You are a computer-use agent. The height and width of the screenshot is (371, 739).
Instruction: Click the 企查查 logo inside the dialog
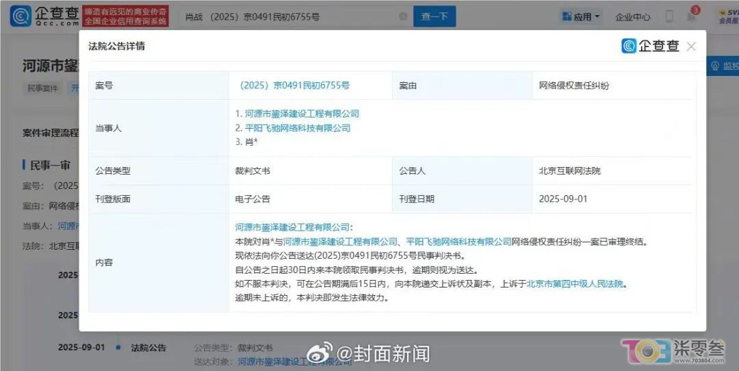point(651,46)
